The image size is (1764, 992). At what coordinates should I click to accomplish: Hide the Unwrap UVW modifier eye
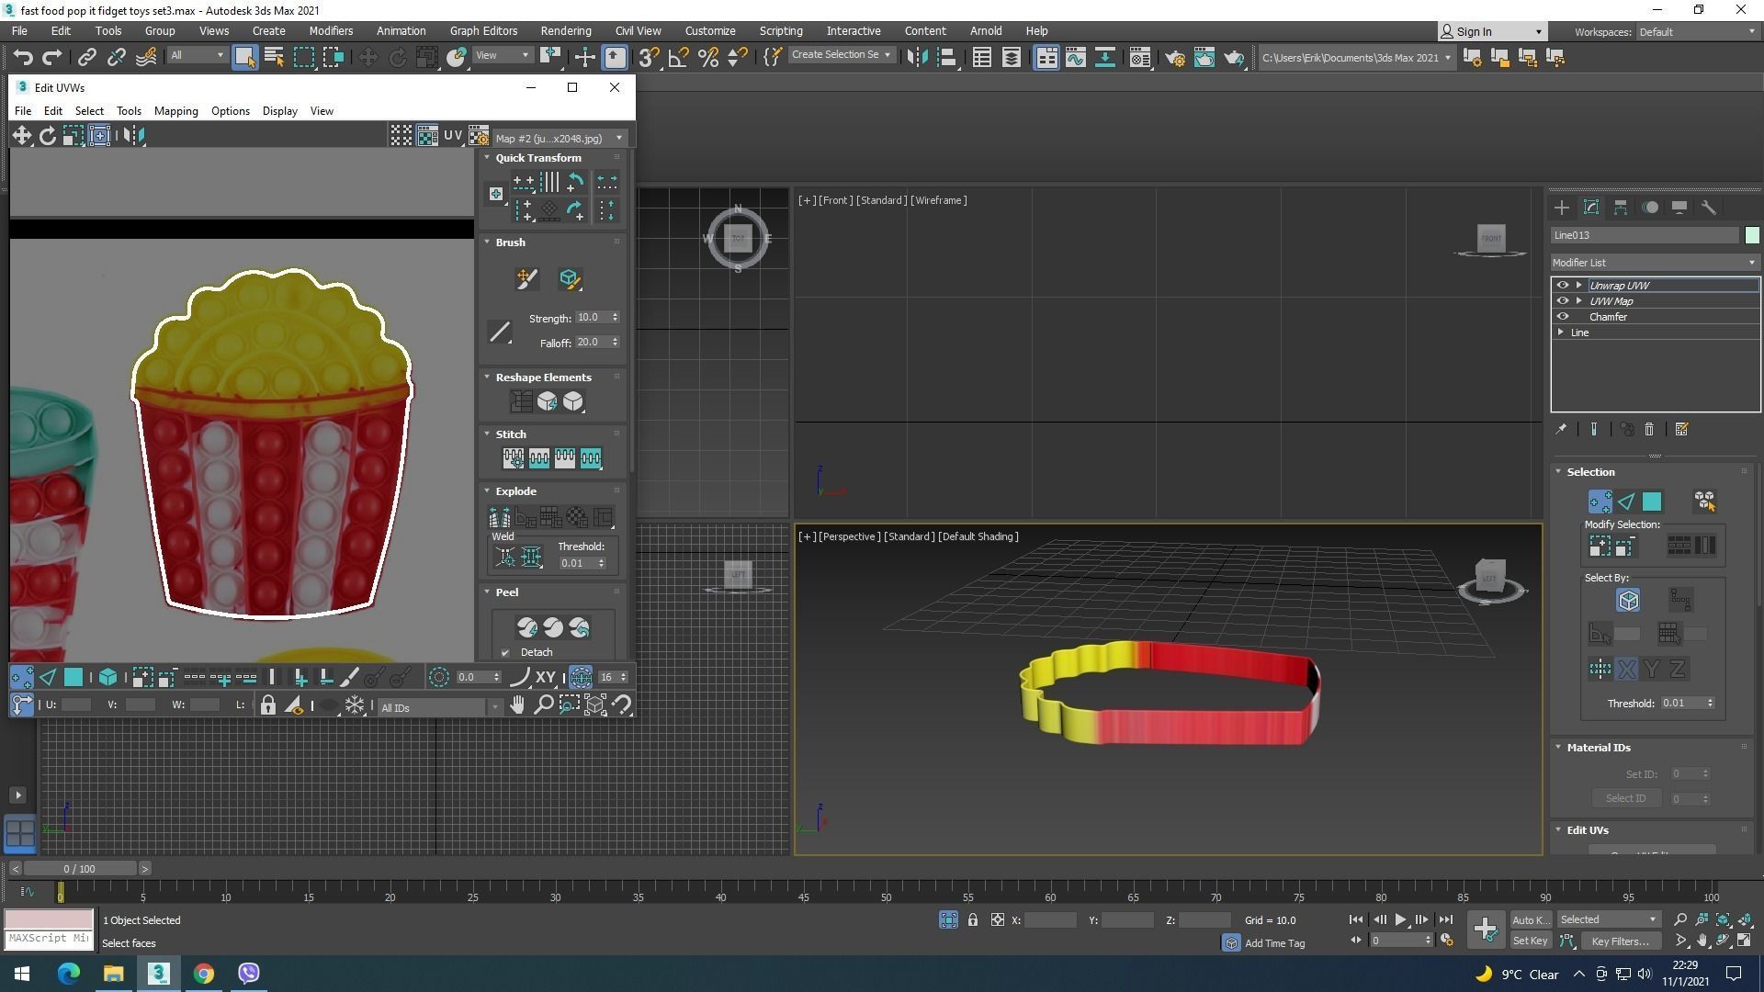1562,286
